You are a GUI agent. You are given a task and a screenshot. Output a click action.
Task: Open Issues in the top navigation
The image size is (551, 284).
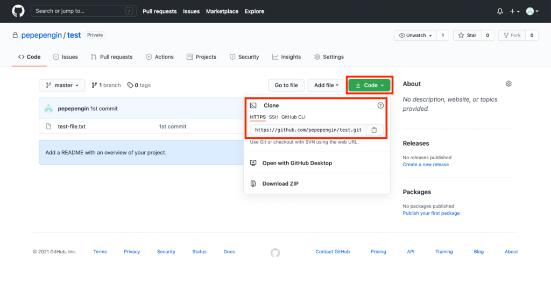191,11
